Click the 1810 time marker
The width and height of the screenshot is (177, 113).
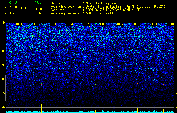(x=171, y=24)
